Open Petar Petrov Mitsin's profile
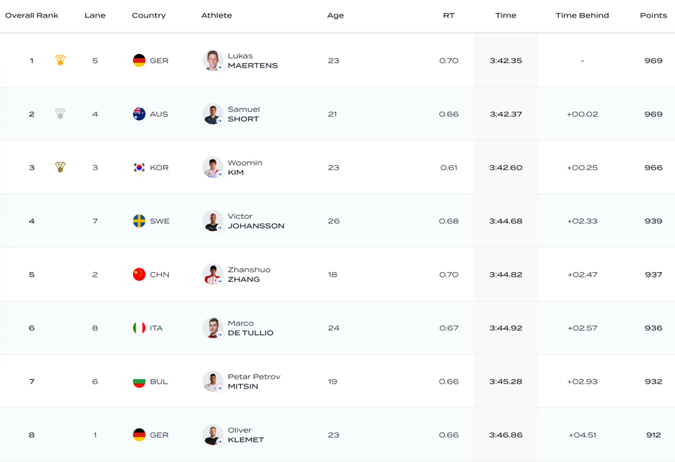 click(x=254, y=381)
